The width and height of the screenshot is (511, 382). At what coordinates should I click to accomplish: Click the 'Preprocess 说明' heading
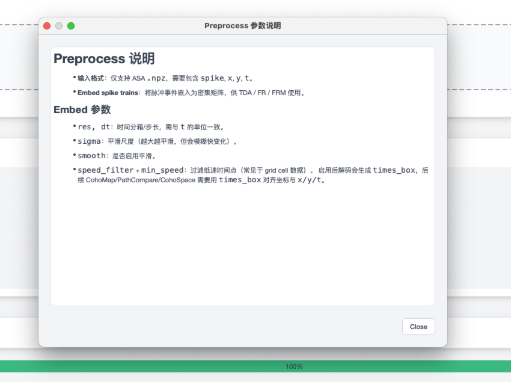click(104, 59)
